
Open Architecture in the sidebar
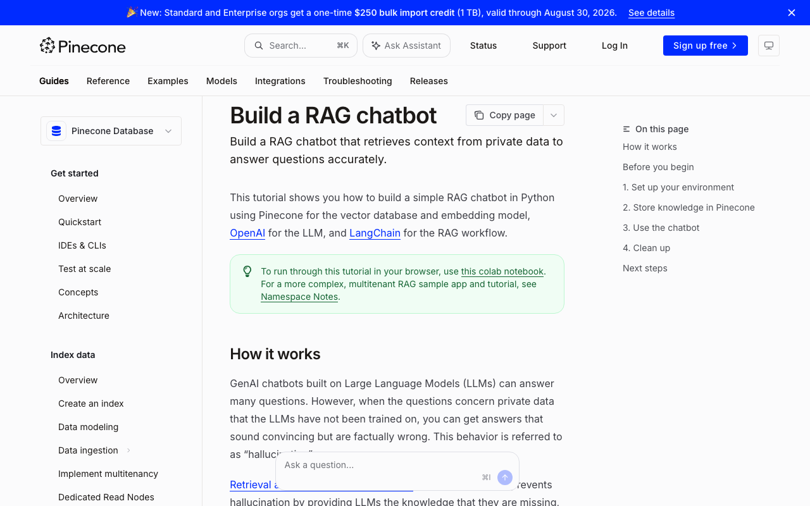click(x=84, y=316)
